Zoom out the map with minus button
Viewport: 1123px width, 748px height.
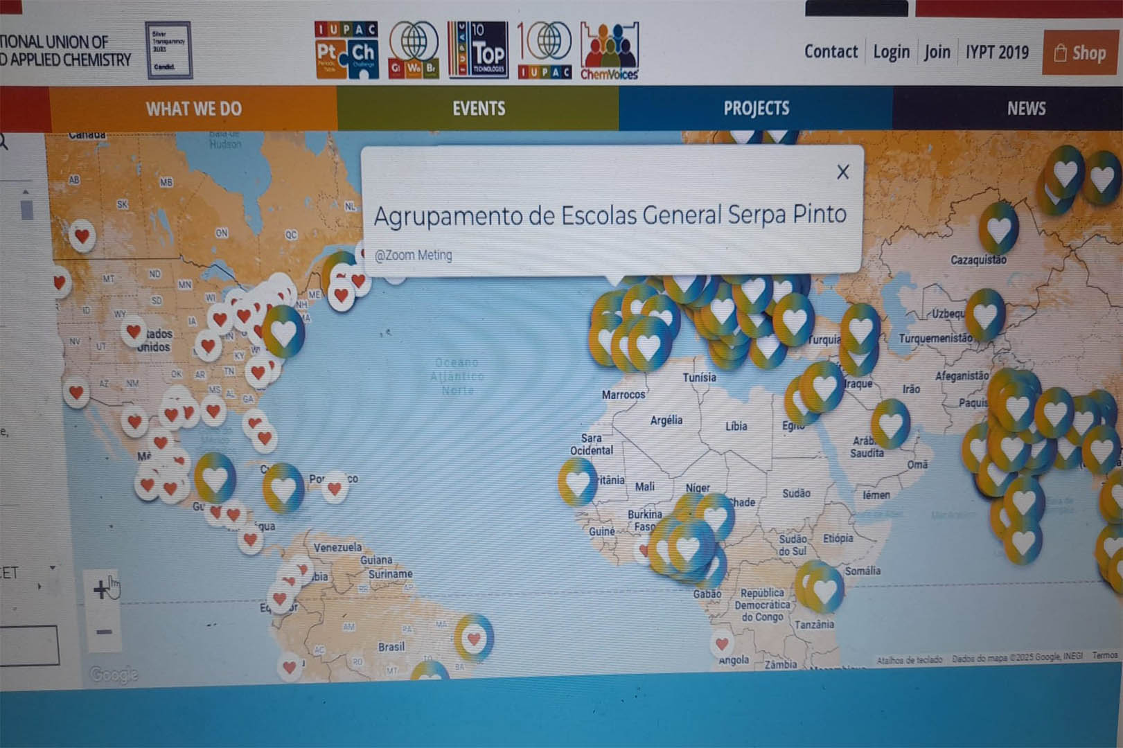103,632
